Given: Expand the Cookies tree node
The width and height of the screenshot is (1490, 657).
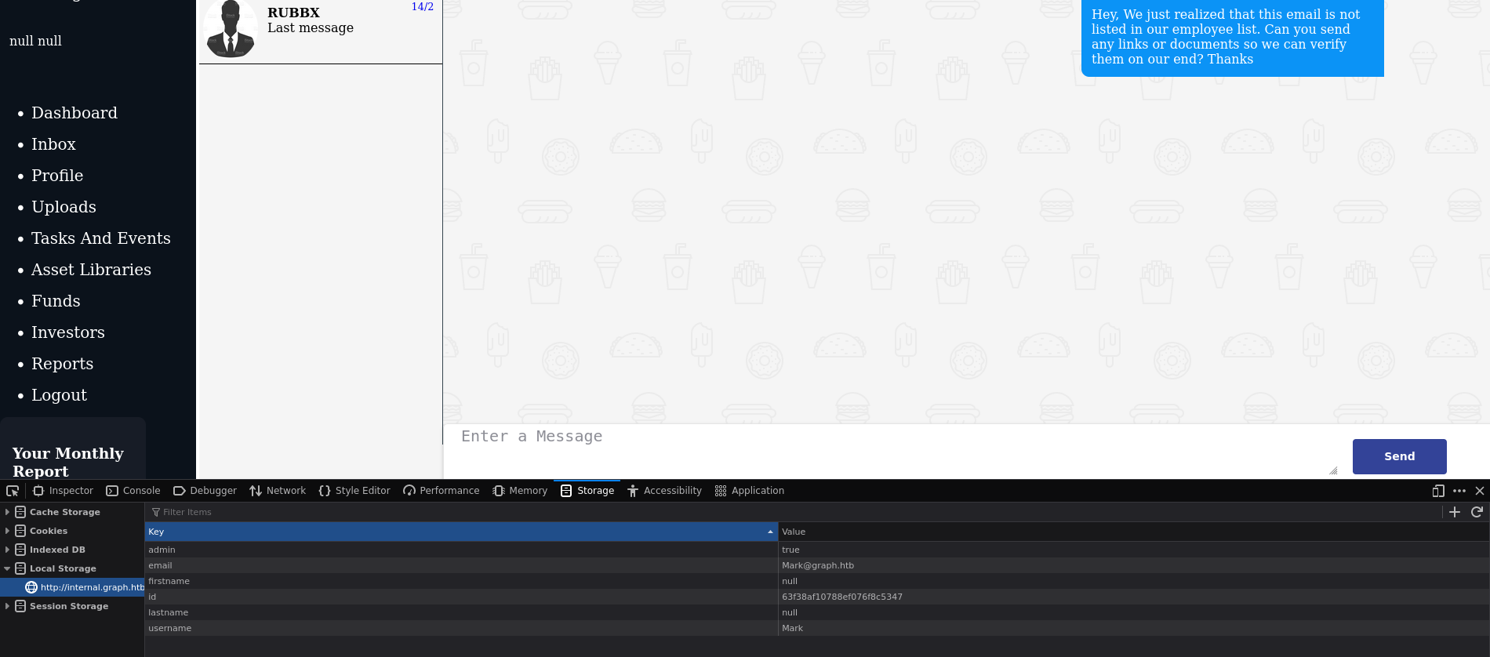Looking at the screenshot, I should [x=8, y=531].
